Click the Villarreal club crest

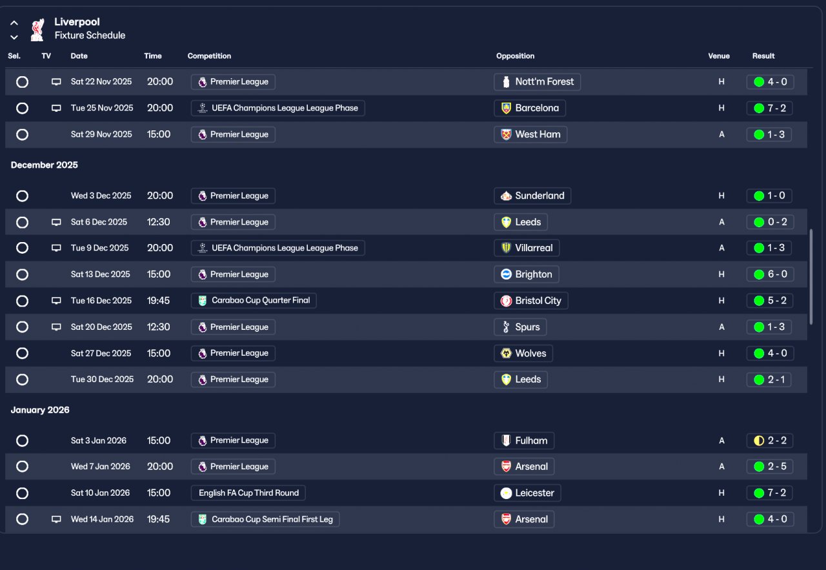507,248
